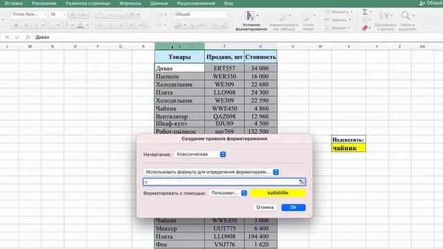Align text to bottom of cell
This screenshot has height=249, width=443.
pos(121,15)
